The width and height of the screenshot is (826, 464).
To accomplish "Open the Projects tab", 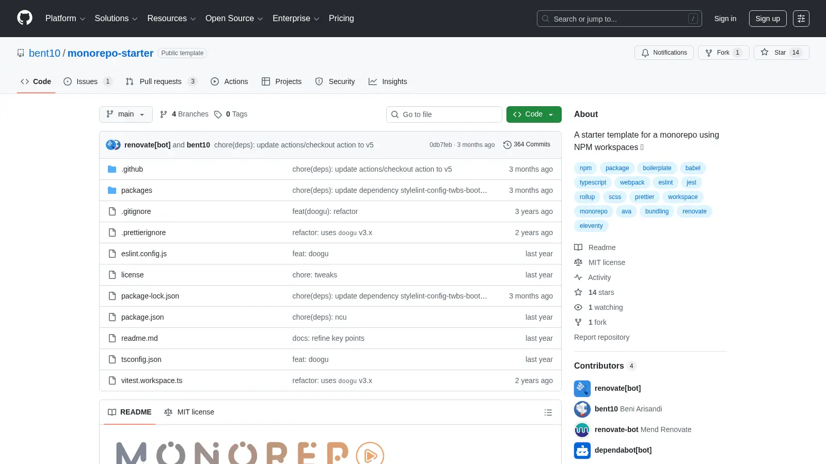I will [x=281, y=81].
